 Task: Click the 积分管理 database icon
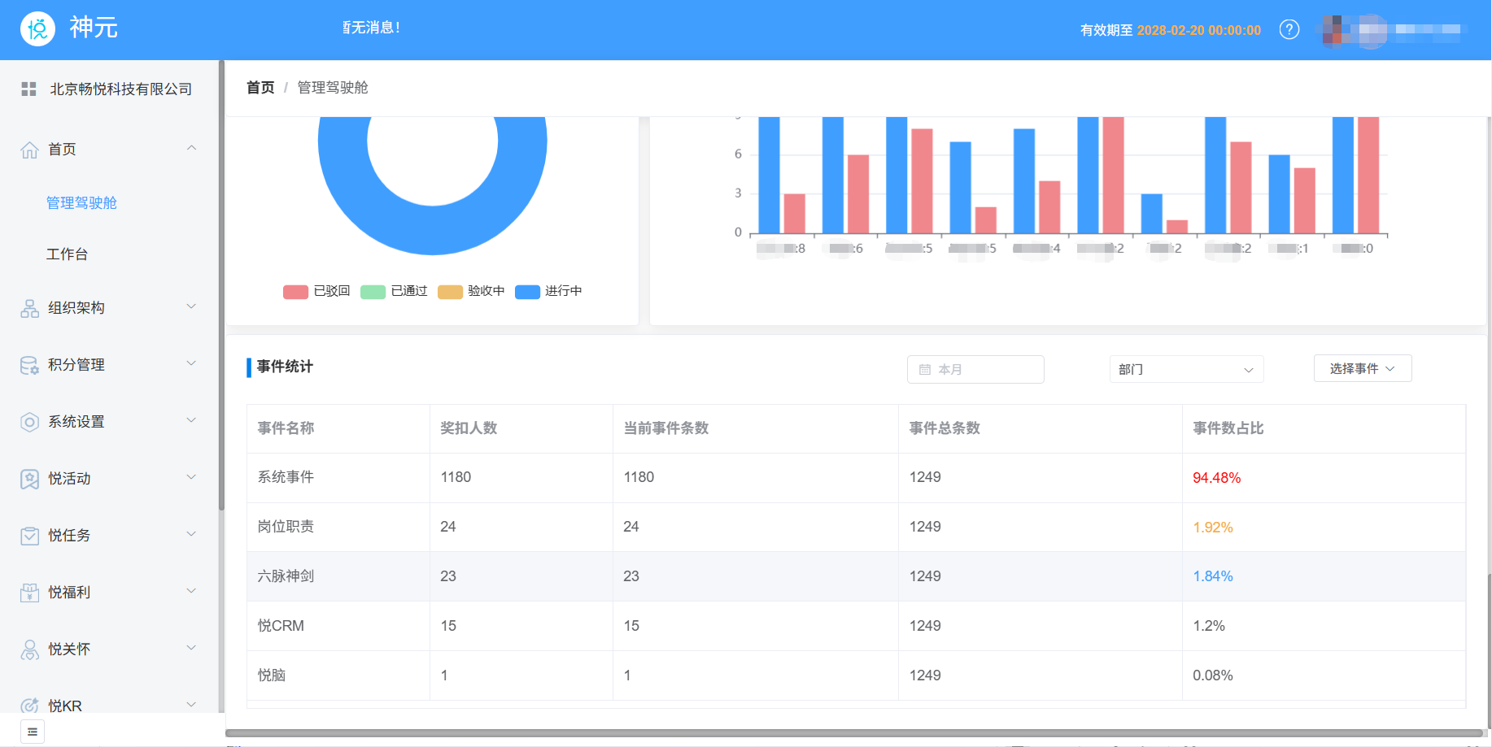pos(29,365)
